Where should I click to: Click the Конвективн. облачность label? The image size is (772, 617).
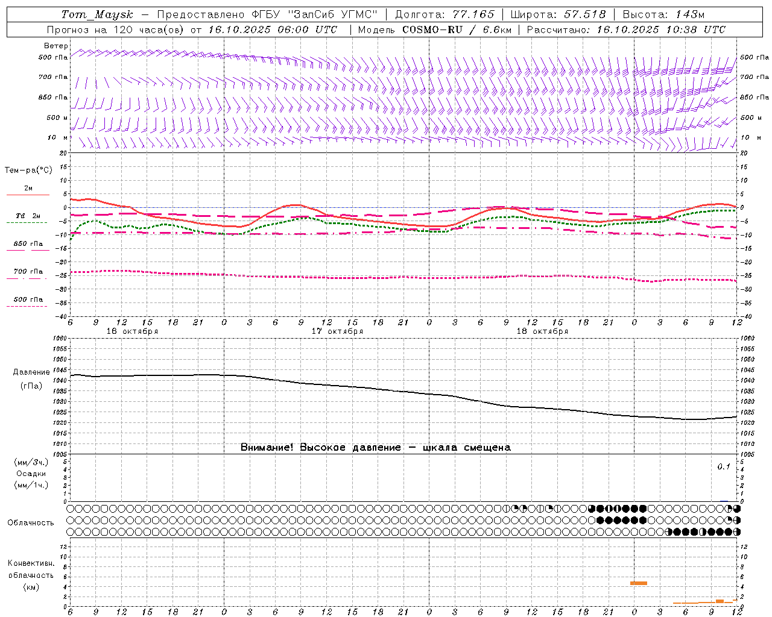(x=31, y=569)
